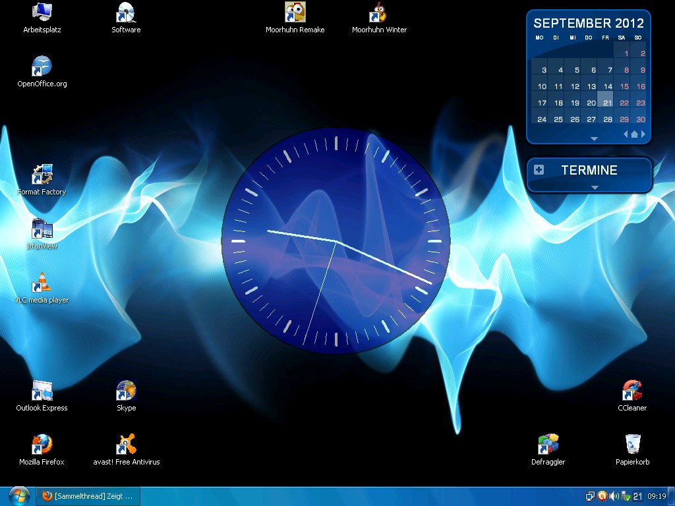Select the Skype shortcut icon

coord(126,395)
